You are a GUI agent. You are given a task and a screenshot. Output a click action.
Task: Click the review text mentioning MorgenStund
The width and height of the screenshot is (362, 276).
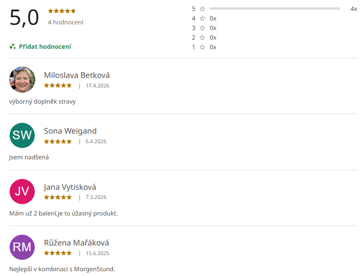(x=62, y=269)
